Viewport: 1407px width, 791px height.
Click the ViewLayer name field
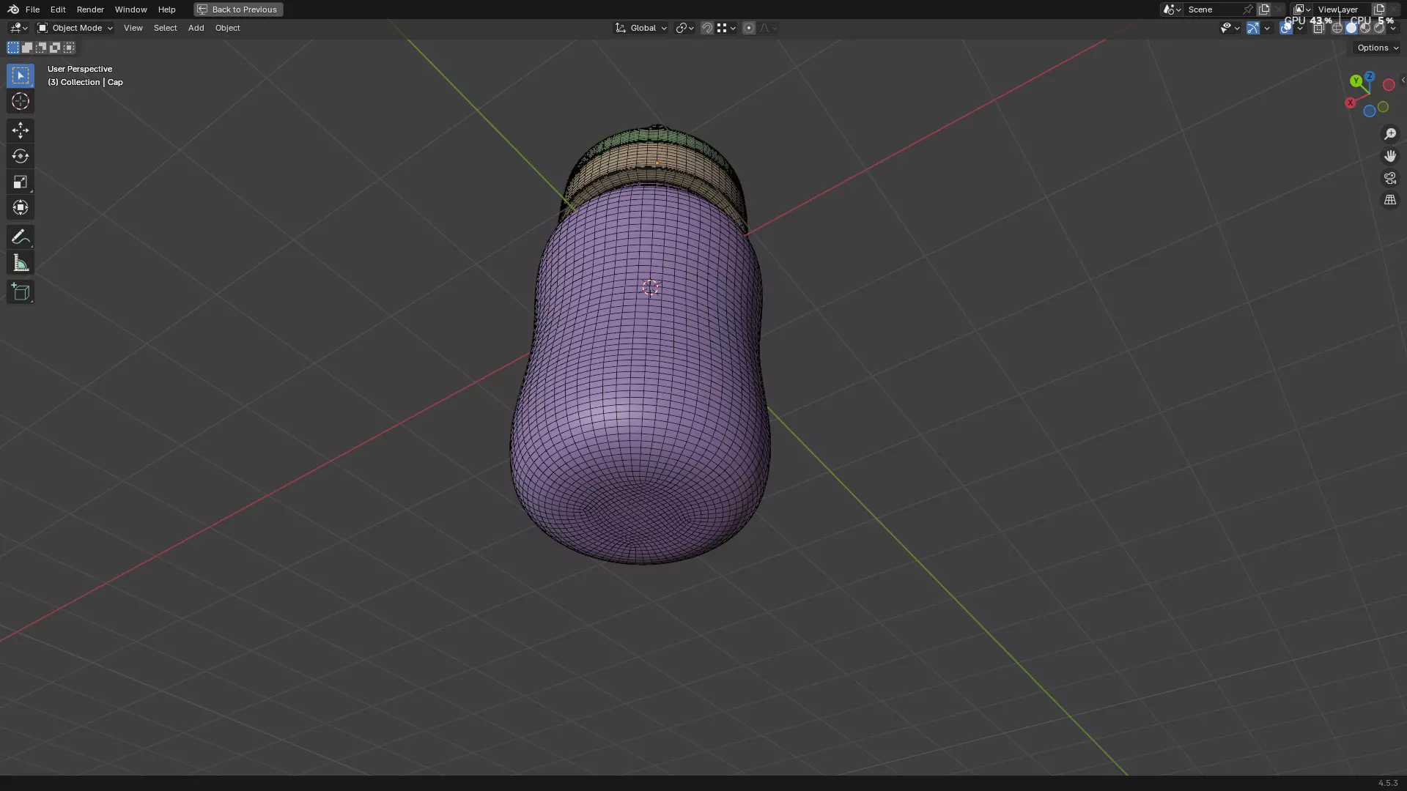pos(1341,10)
